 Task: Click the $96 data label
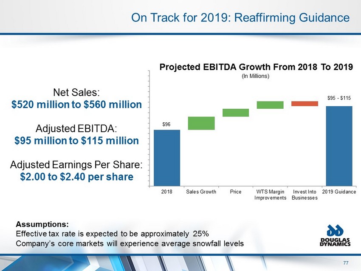tap(167, 124)
